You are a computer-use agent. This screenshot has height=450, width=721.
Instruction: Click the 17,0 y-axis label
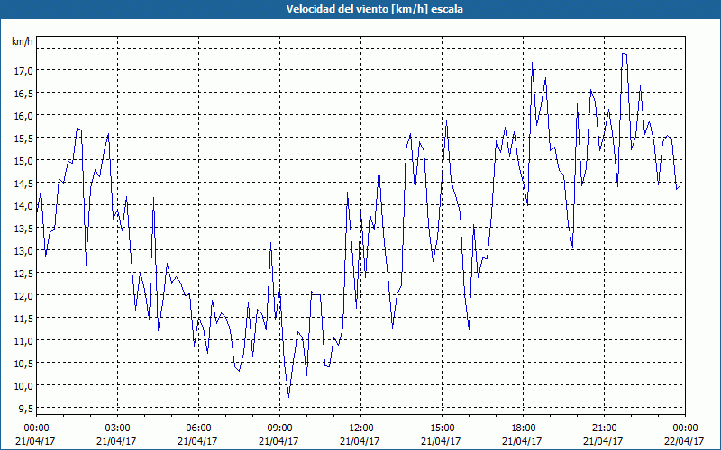click(x=24, y=71)
